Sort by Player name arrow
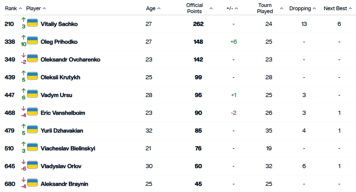The width and height of the screenshot is (356, 192). pos(44,8)
